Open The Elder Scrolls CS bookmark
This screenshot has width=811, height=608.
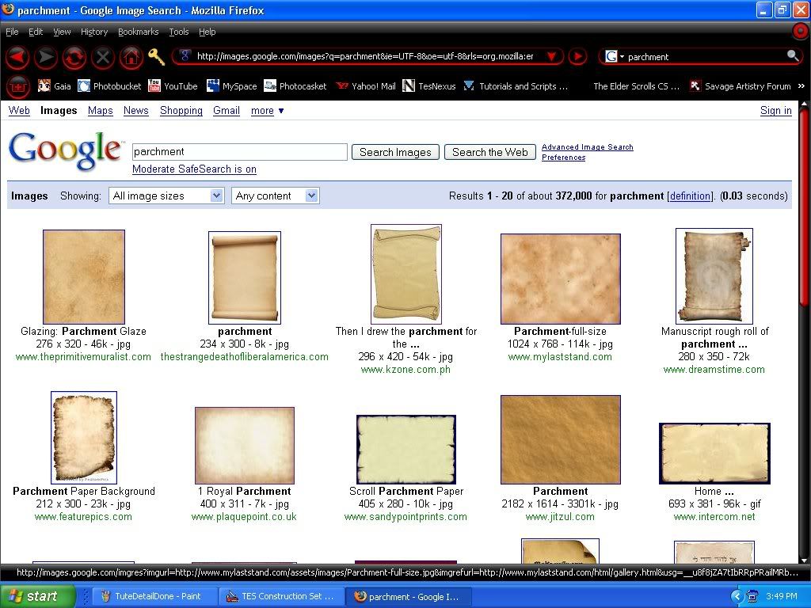[636, 86]
